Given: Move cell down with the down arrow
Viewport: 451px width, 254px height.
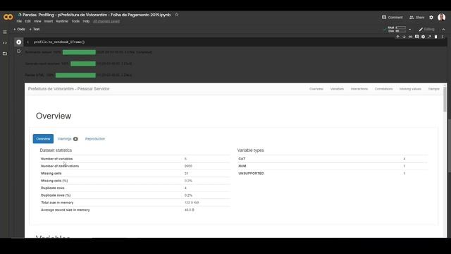Looking at the screenshot, I should tap(404, 37).
